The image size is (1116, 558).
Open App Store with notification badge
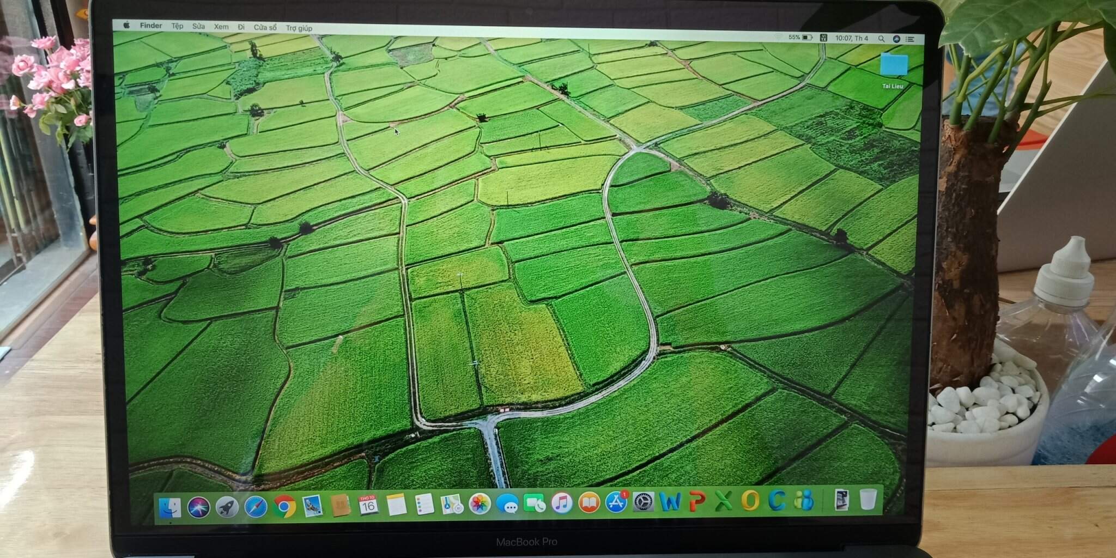pos(616,502)
